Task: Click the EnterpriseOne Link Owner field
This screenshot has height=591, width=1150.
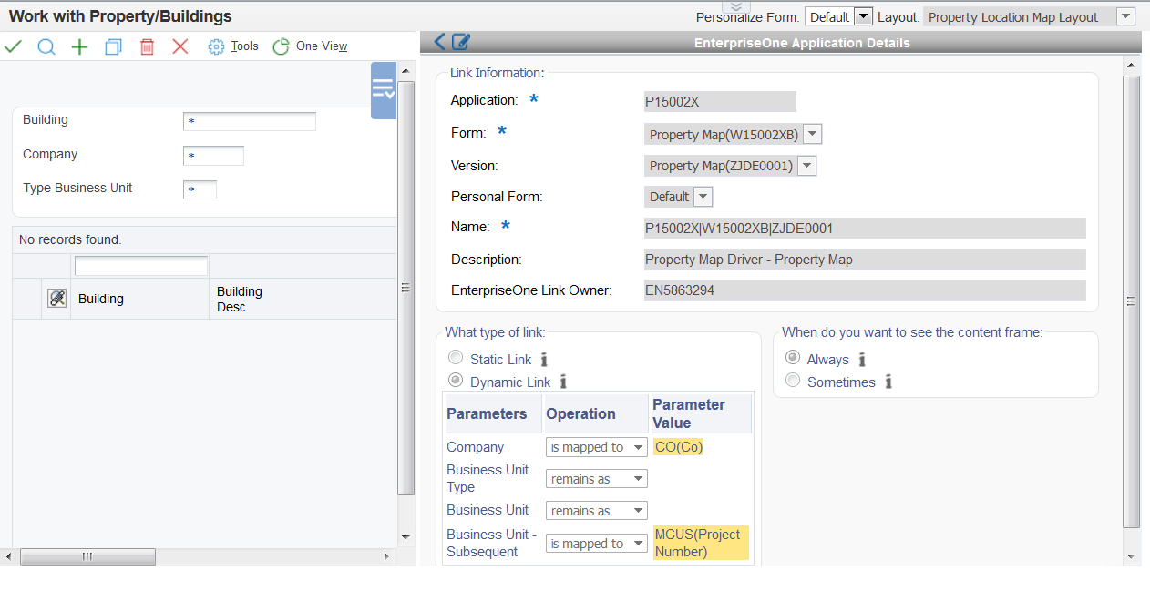Action: tap(865, 290)
